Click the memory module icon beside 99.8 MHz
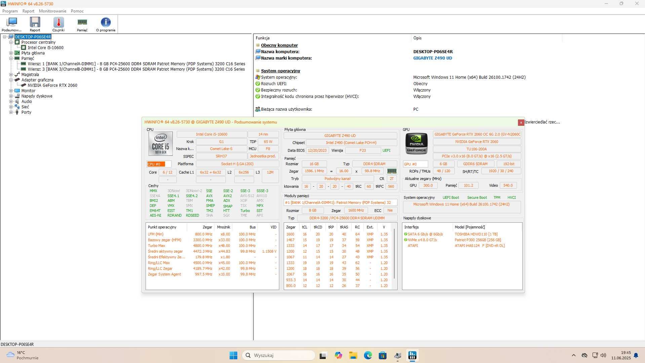 (392, 171)
